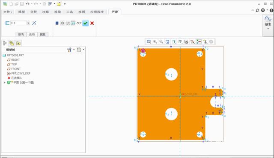Click the Redo arrow icon
The height and width of the screenshot is (158, 274).
pyautogui.click(x=36, y=4)
